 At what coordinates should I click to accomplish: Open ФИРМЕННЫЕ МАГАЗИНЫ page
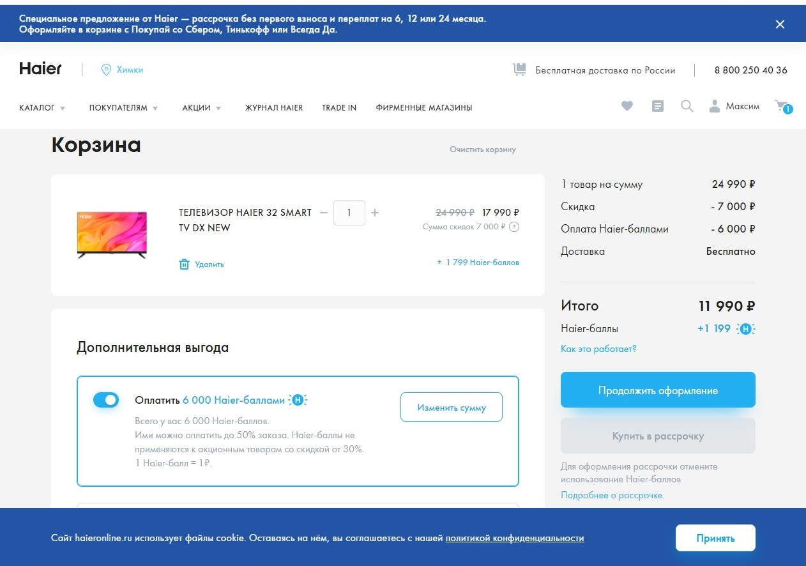[424, 108]
